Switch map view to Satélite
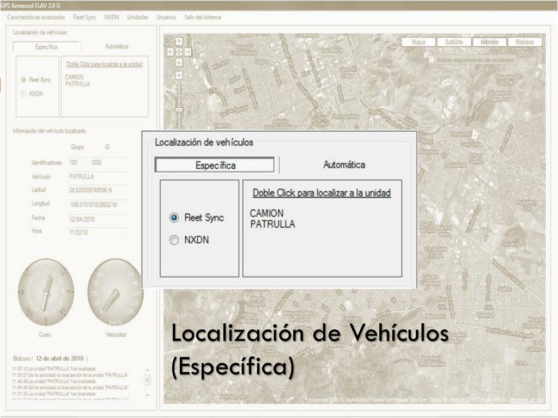This screenshot has height=418, width=558. click(454, 42)
